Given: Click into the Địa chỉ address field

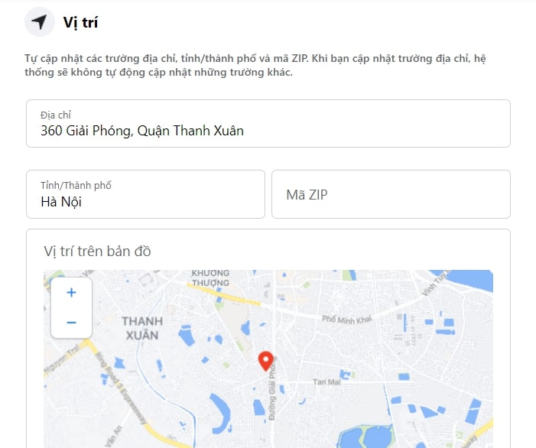Looking at the screenshot, I should click(x=268, y=124).
